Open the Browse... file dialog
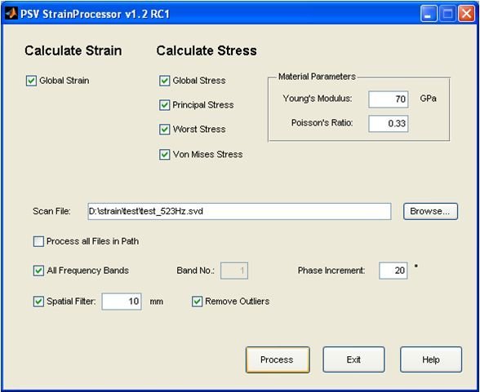Screen dimensions: 480x392 coord(430,211)
